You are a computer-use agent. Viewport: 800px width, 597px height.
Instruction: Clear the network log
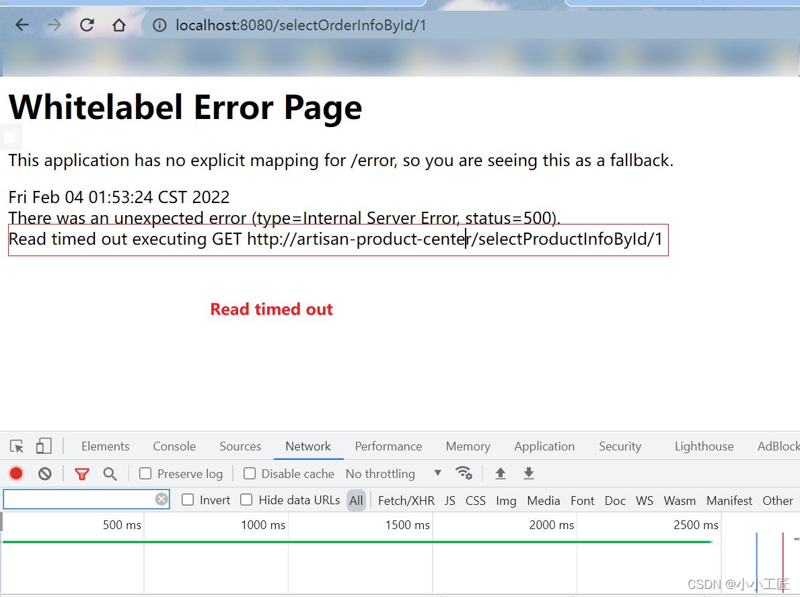[x=45, y=474]
